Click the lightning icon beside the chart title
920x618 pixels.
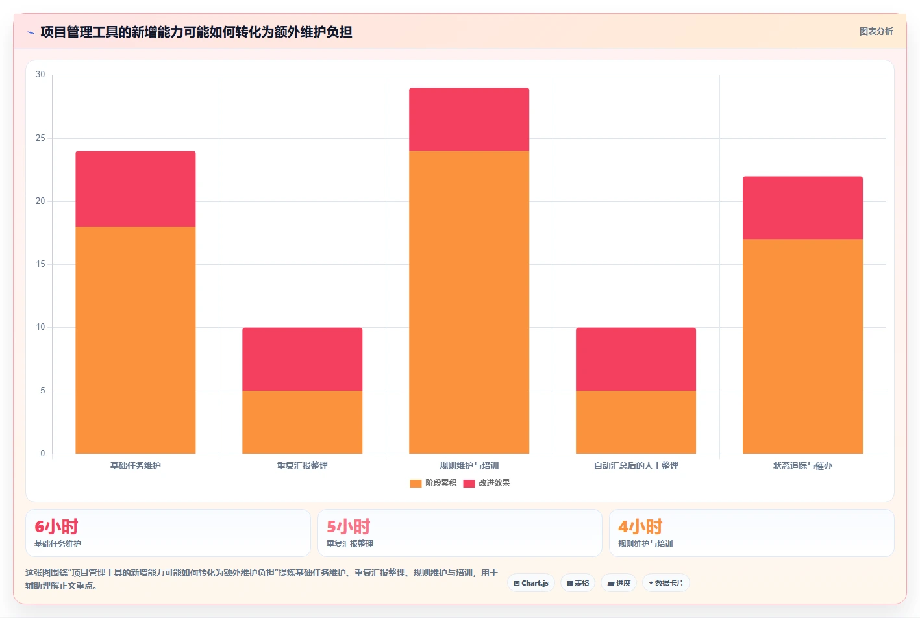[x=31, y=32]
